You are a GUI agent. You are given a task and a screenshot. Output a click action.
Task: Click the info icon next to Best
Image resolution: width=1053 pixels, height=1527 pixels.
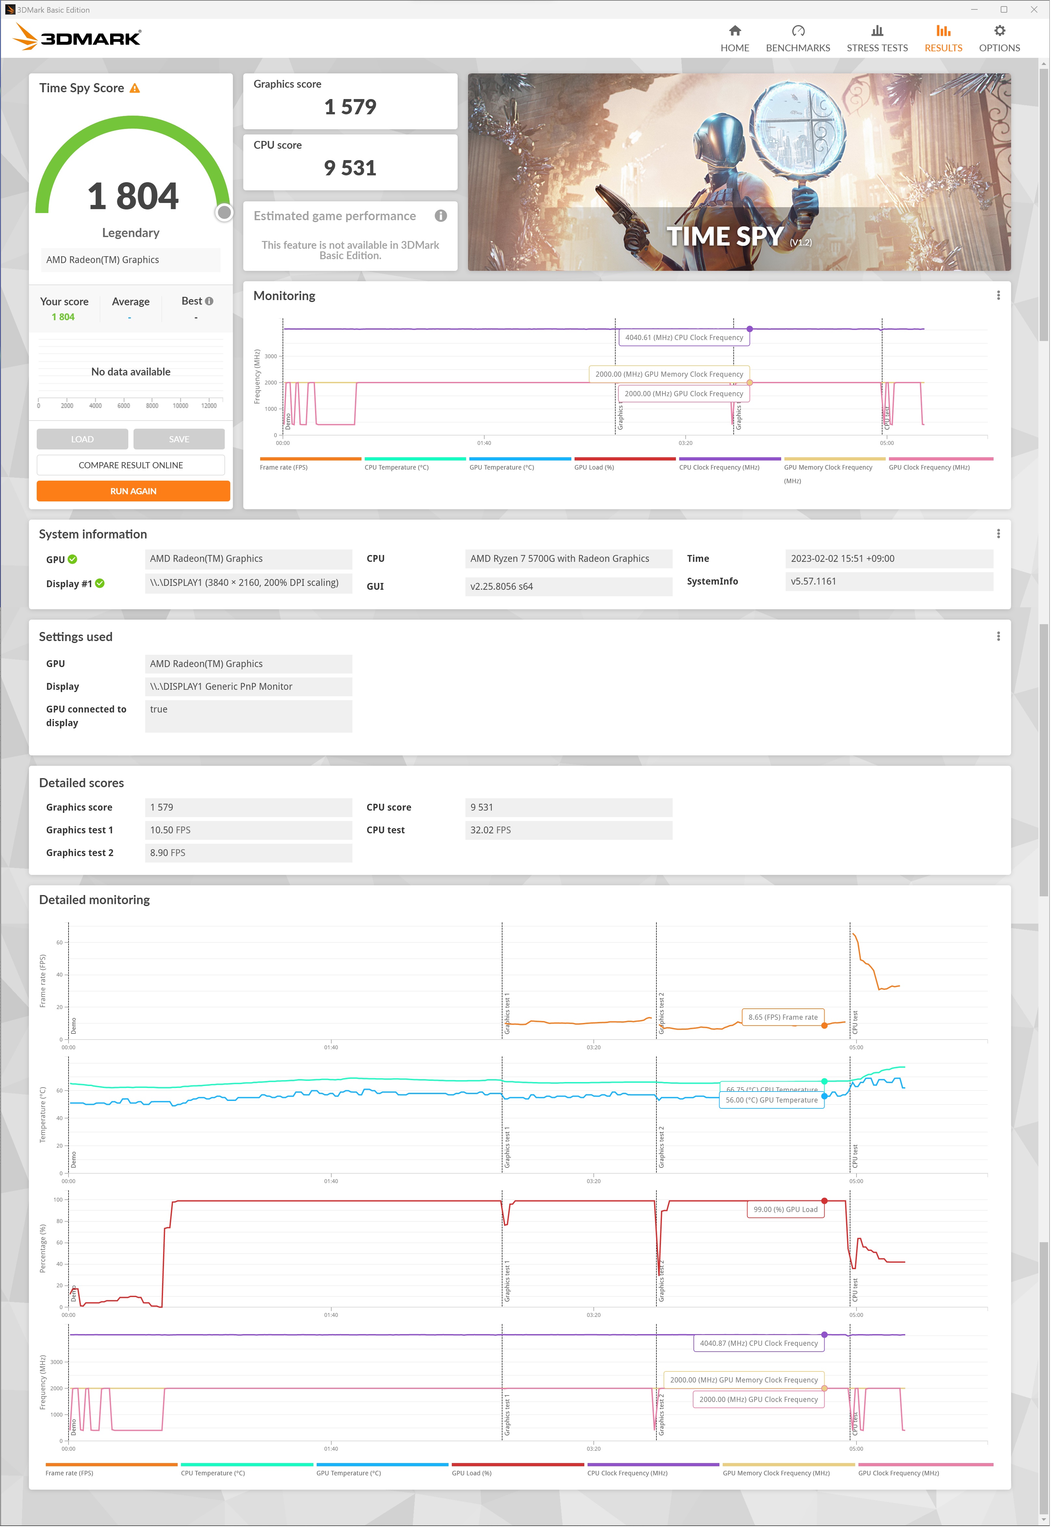pyautogui.click(x=209, y=301)
